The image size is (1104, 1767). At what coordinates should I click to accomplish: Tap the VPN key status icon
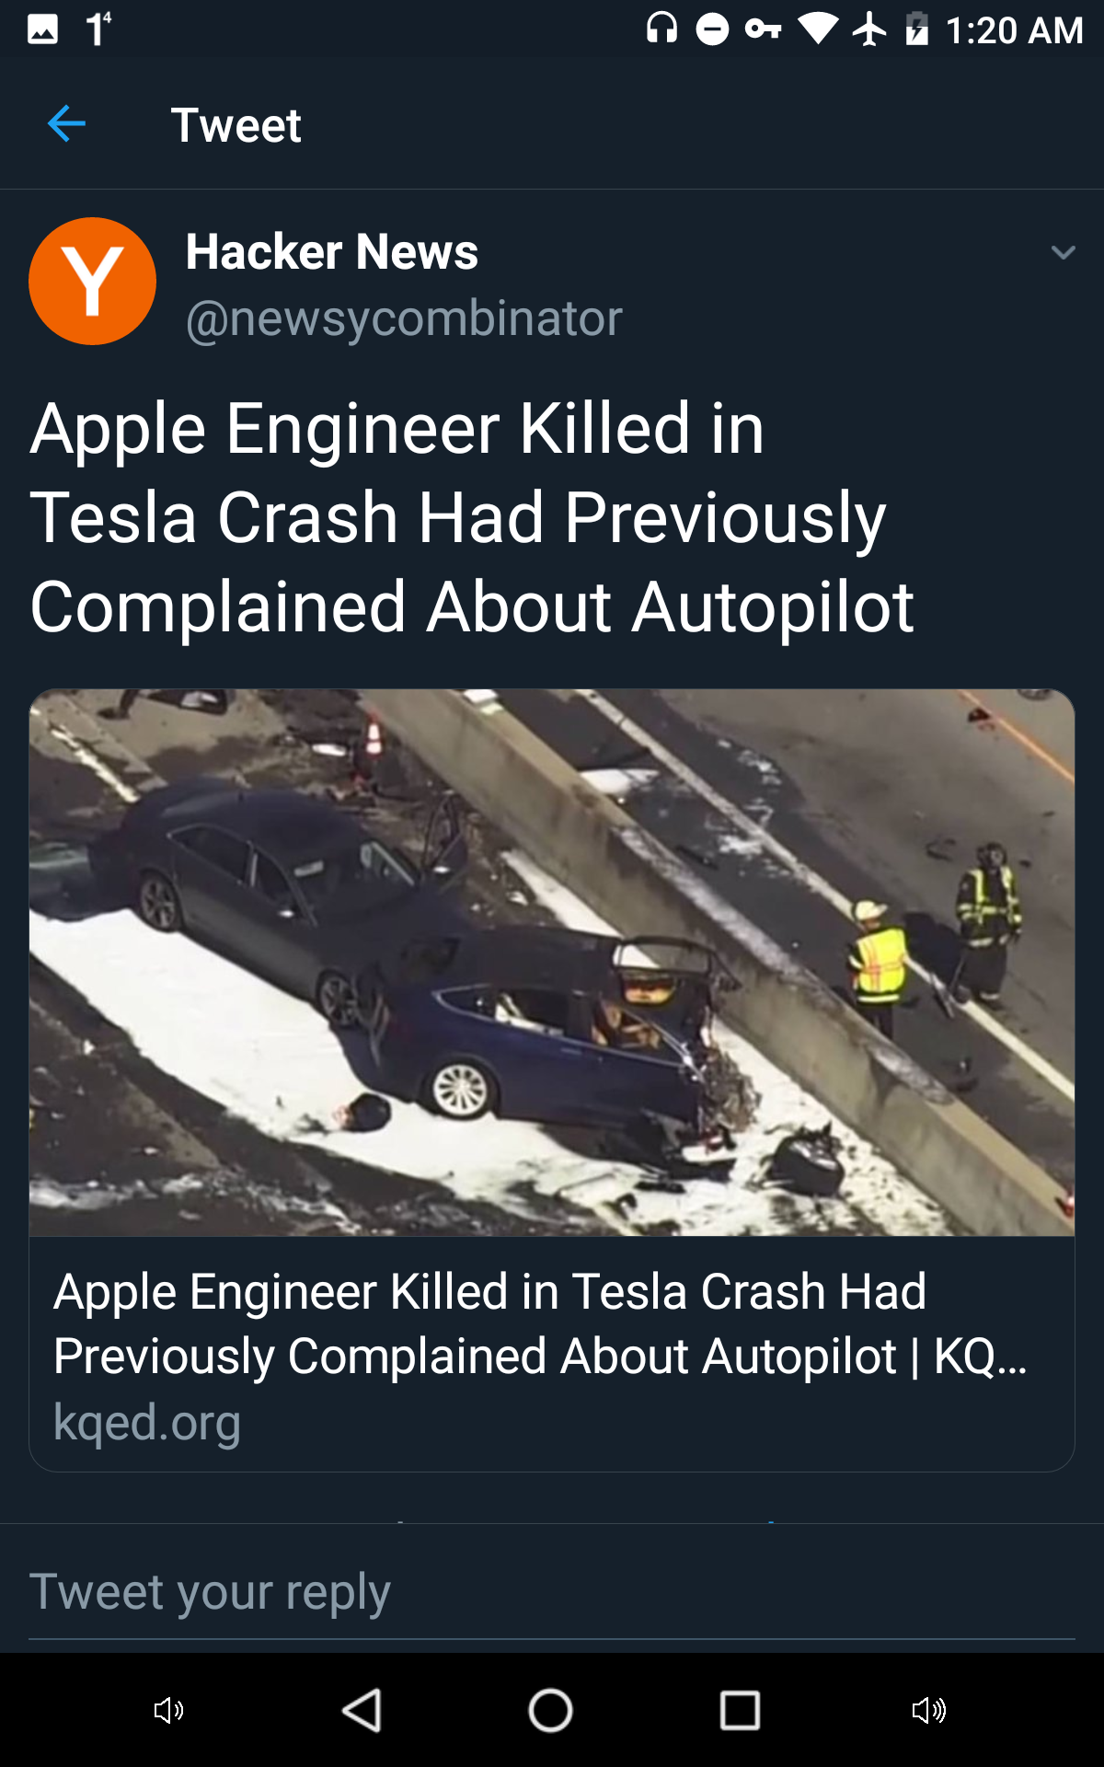[764, 29]
